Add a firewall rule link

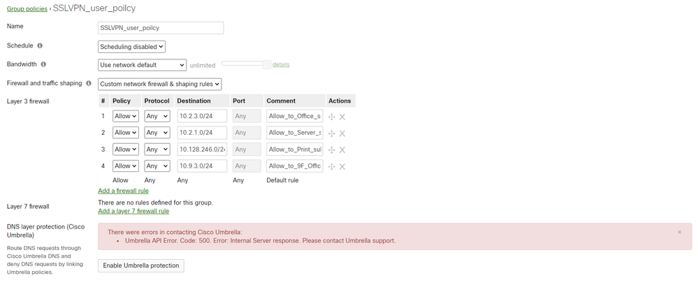123,191
